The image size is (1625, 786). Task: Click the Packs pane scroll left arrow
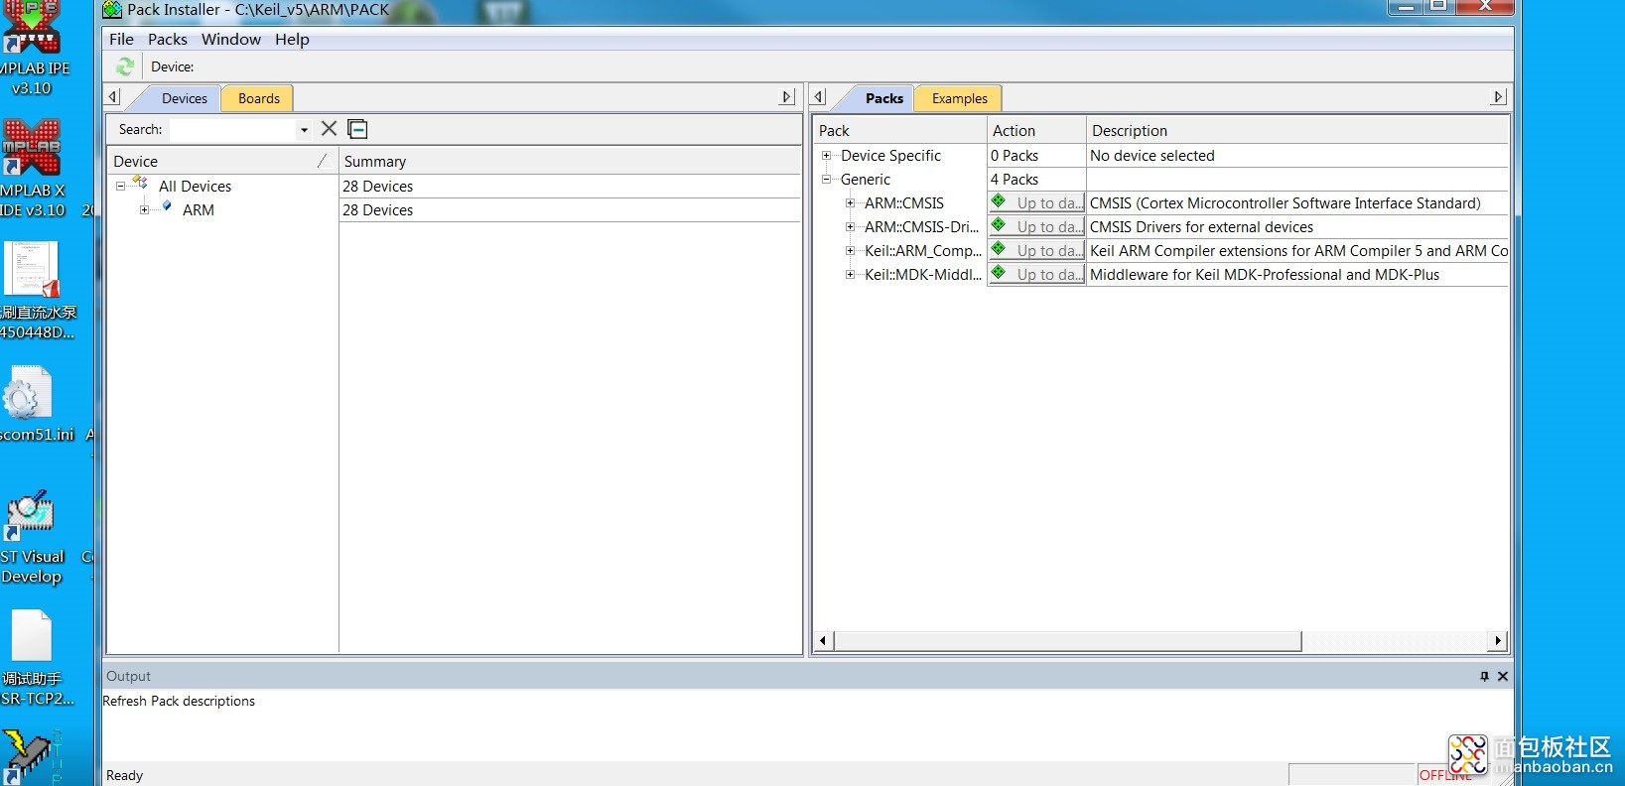point(823,641)
